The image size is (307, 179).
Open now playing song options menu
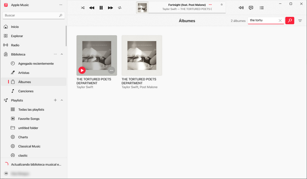coord(210,5)
